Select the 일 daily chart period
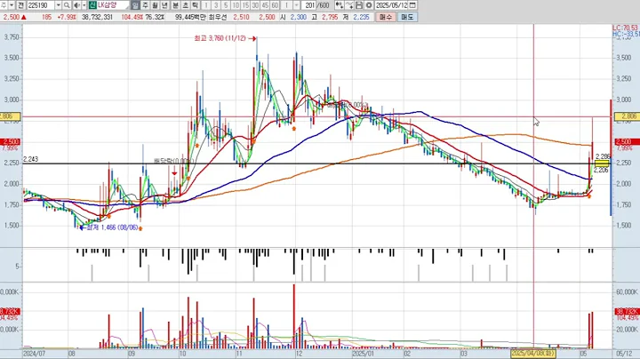This screenshot has height=359, width=640. (135, 5)
